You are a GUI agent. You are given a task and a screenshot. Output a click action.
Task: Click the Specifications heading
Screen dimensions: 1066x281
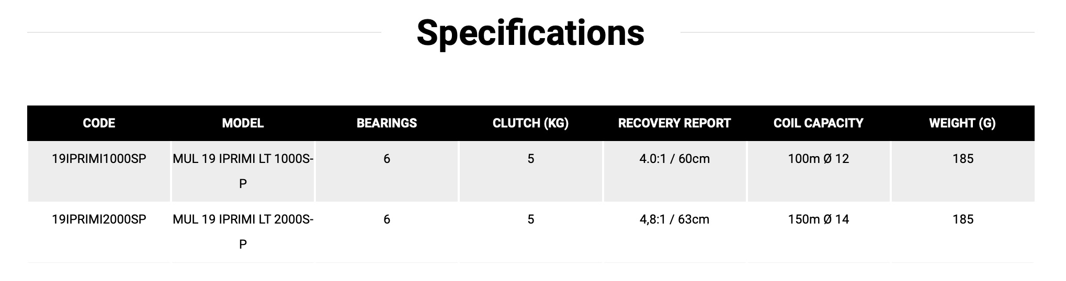530,32
